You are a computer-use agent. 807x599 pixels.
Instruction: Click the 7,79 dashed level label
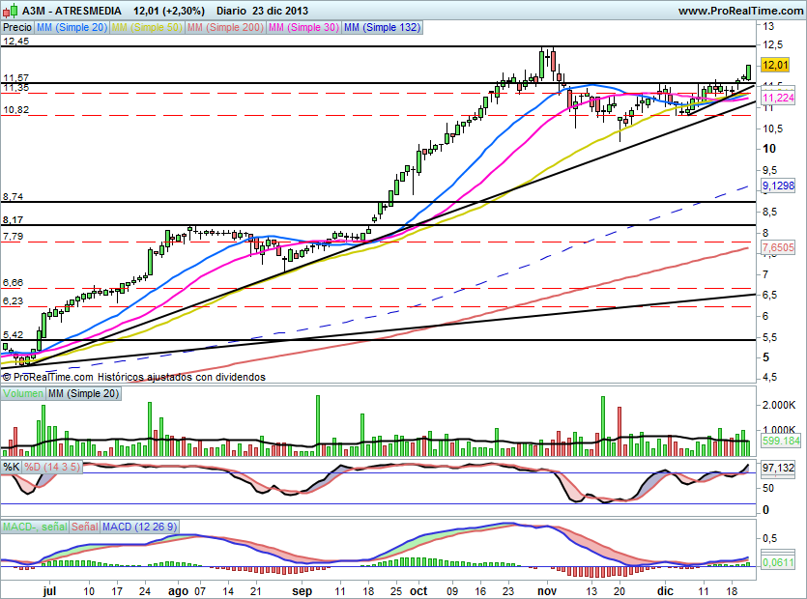tap(13, 237)
